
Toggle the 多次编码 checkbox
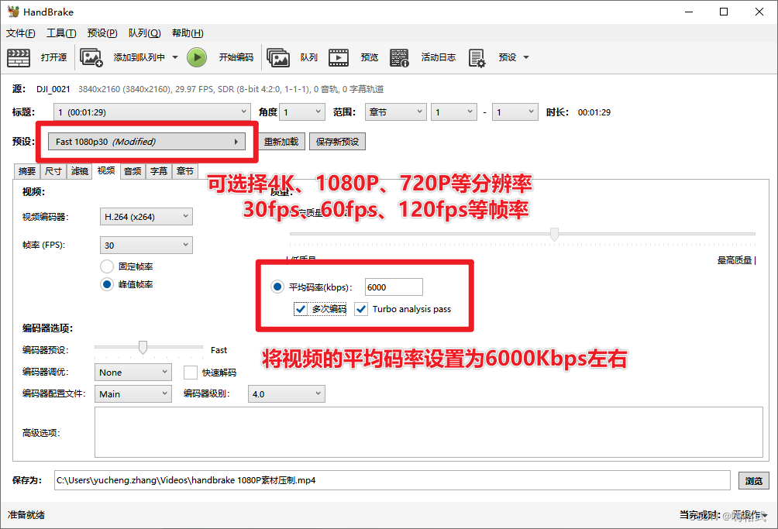coord(300,309)
